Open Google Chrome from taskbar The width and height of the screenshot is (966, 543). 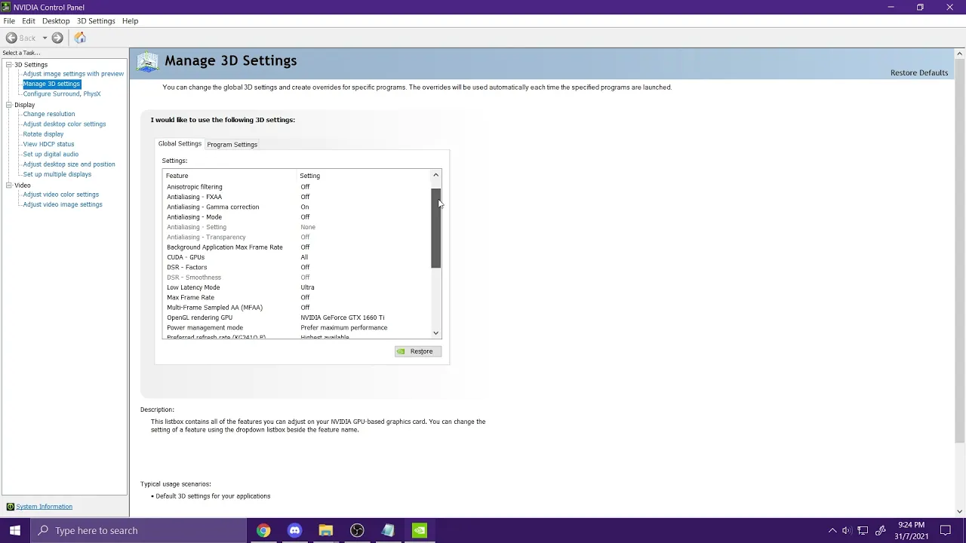tap(263, 530)
